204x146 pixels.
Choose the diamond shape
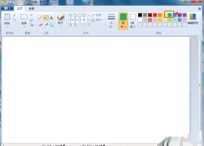[71, 15]
